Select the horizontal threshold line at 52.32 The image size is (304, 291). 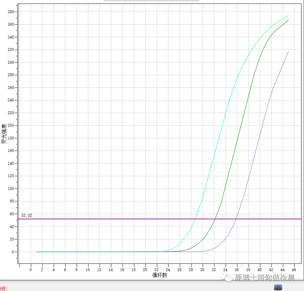pos(107,219)
